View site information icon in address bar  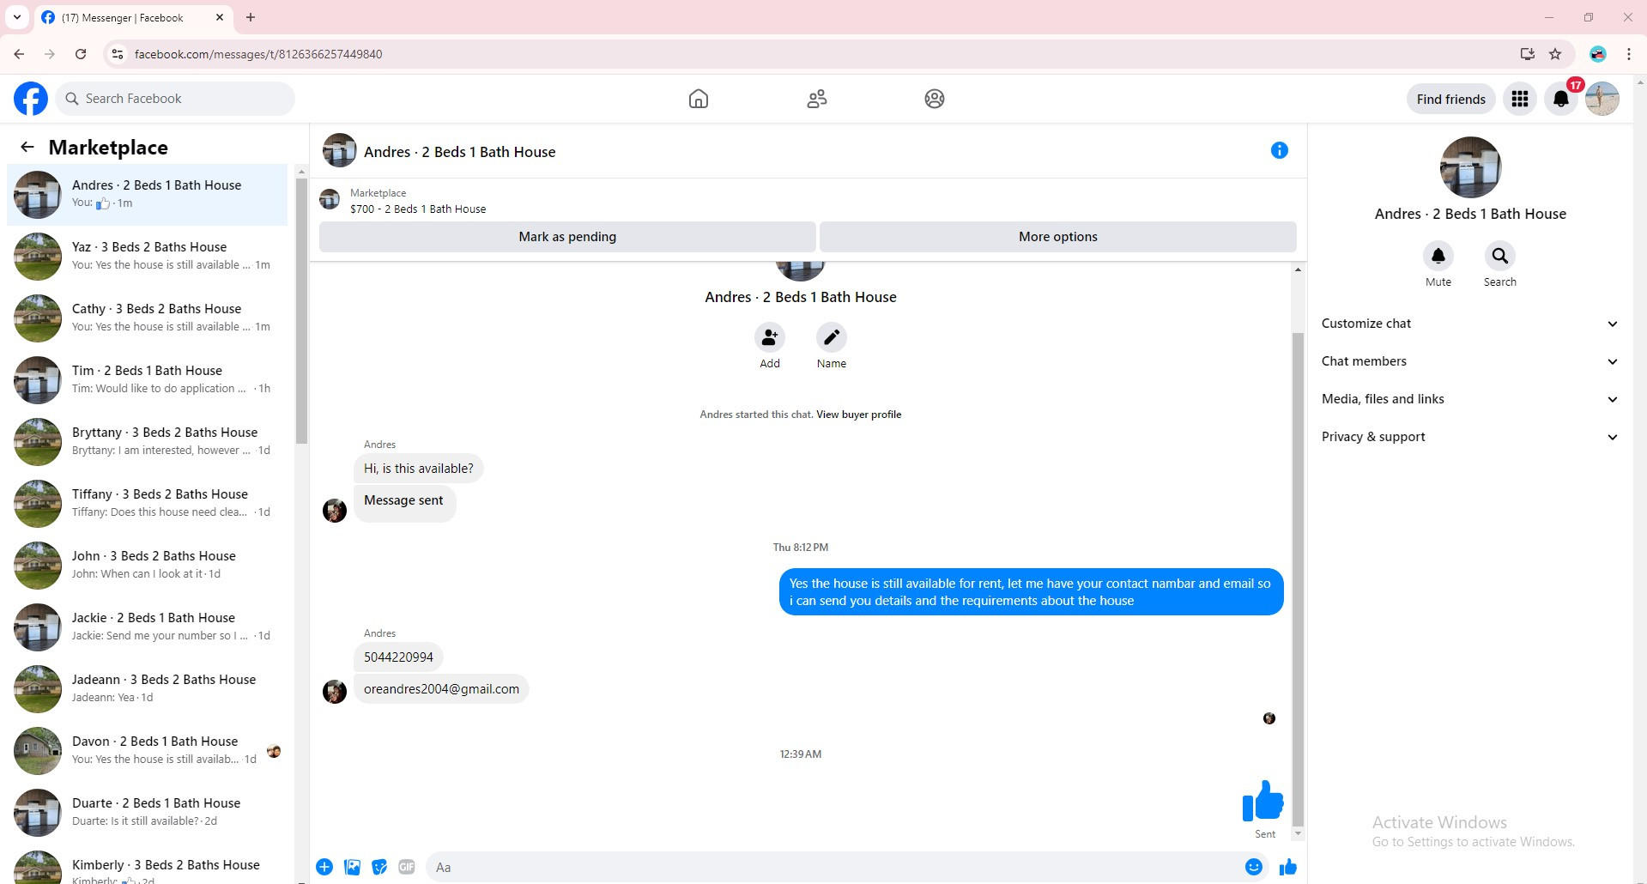tap(118, 54)
